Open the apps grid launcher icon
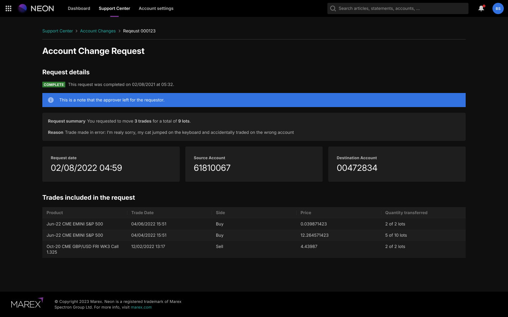The image size is (508, 317). [8, 8]
